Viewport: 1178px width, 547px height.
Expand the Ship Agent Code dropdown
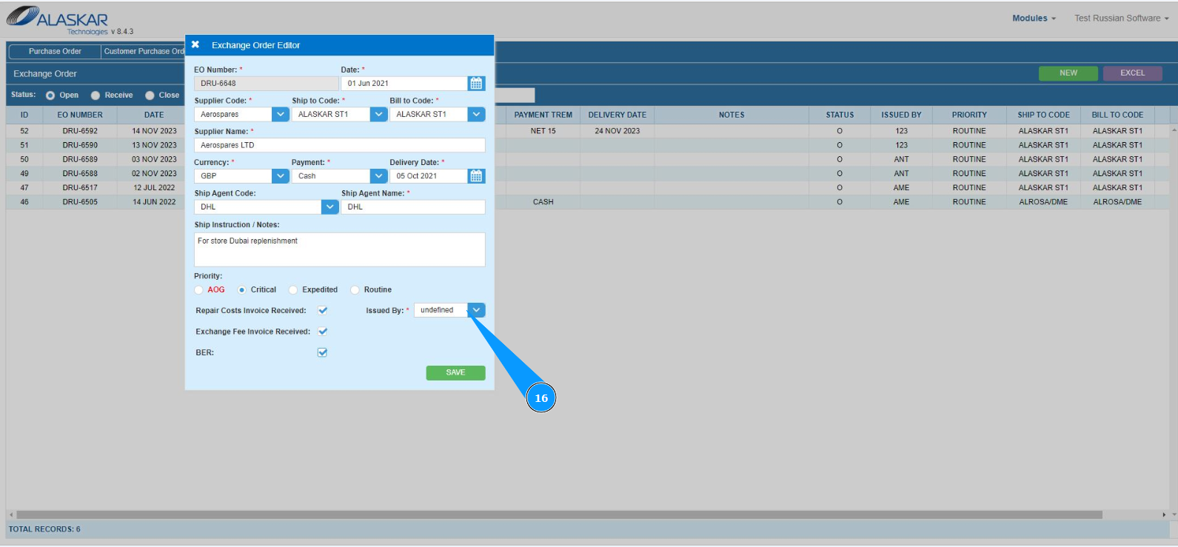330,207
